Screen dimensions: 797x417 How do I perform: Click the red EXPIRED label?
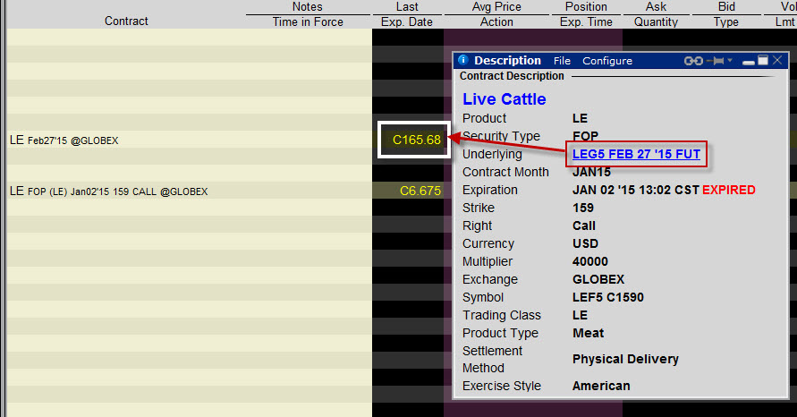pos(728,190)
